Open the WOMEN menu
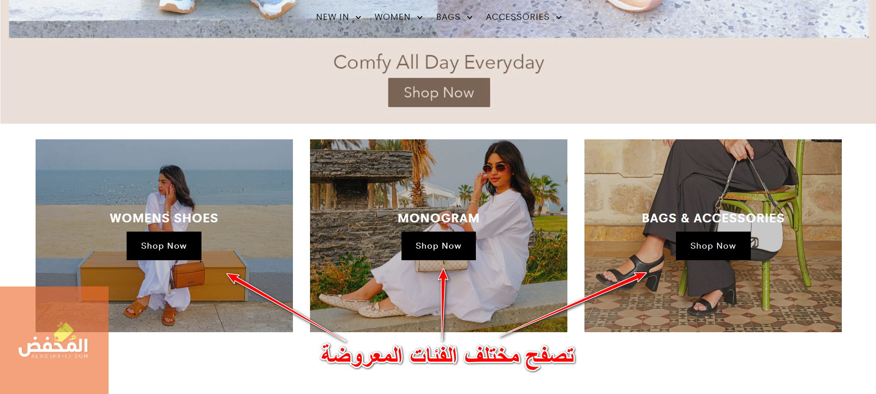This screenshot has height=394, width=876. (392, 17)
